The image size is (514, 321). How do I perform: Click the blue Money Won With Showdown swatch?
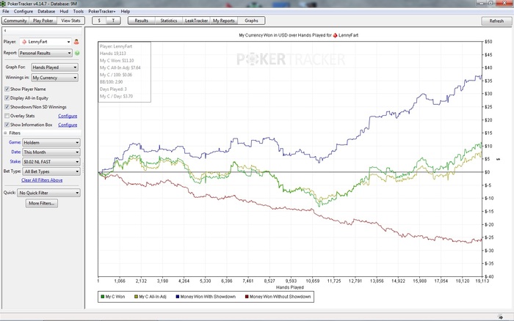point(178,297)
